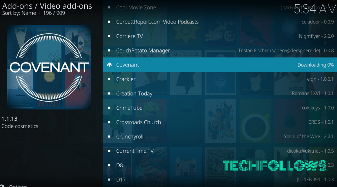Click the Options button at bottom left
This screenshot has height=187, width=337.
click(18, 186)
